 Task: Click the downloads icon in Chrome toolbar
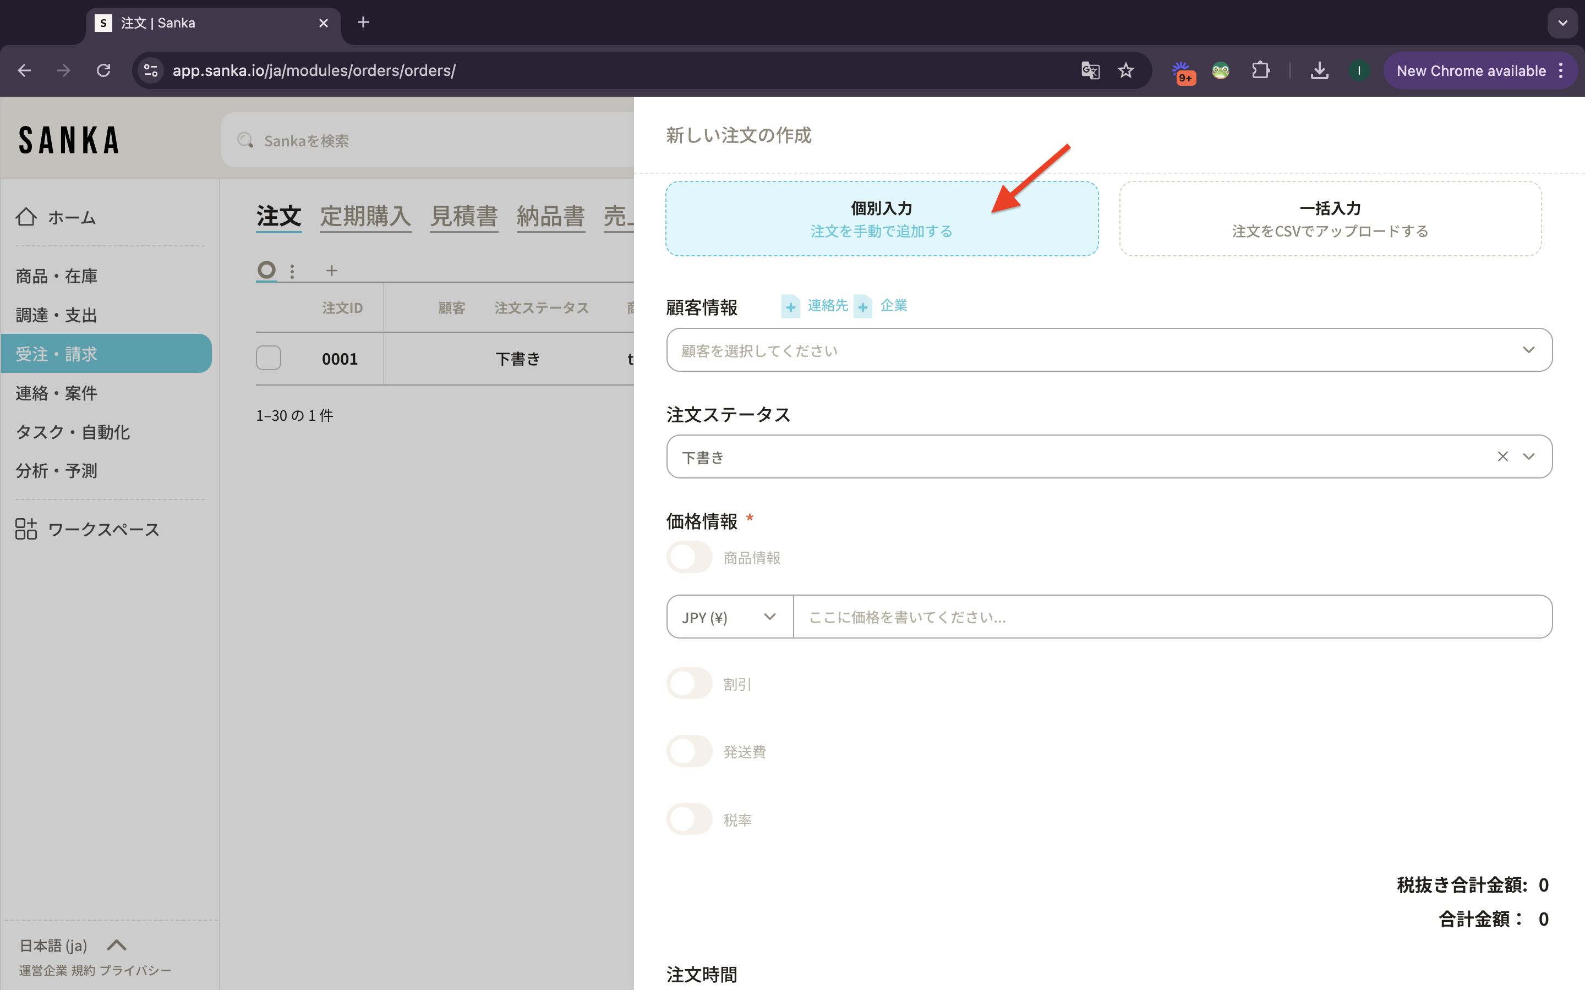[x=1319, y=71]
